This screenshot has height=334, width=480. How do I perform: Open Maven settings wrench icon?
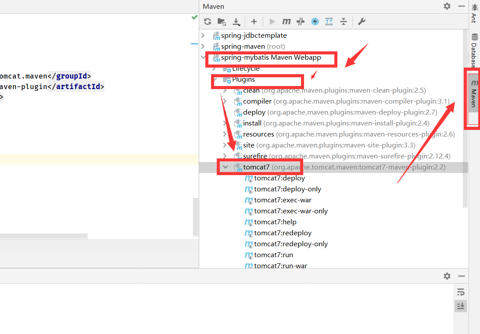362,22
